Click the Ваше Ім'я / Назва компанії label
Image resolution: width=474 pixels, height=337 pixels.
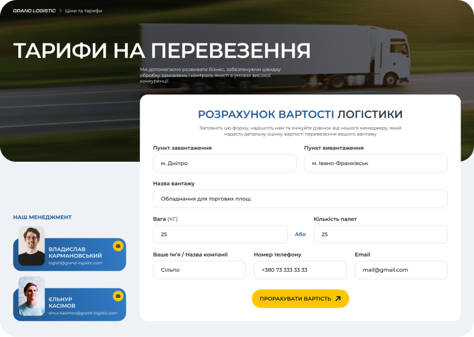[x=190, y=255]
